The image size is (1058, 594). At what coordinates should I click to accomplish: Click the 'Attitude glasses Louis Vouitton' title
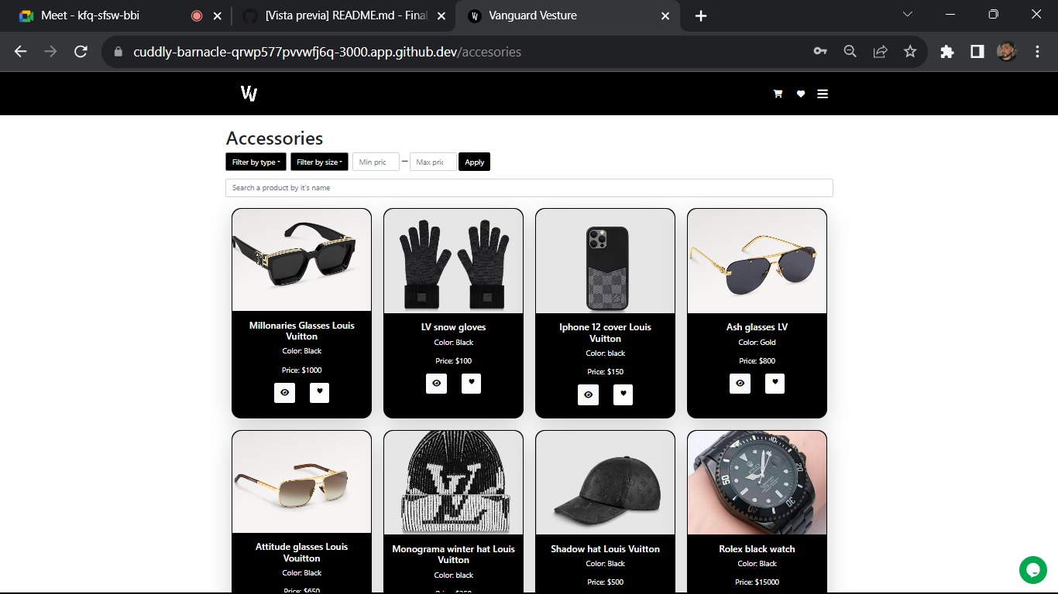301,552
